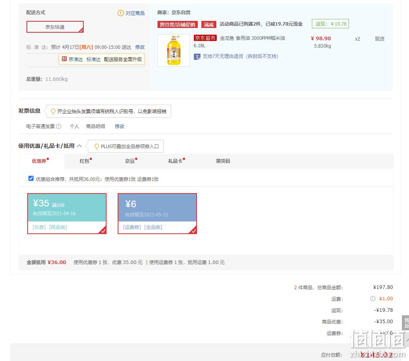This screenshot has height=361, width=409.
Task: Open the rice oil product thumbnail
Action: [x=174, y=50]
